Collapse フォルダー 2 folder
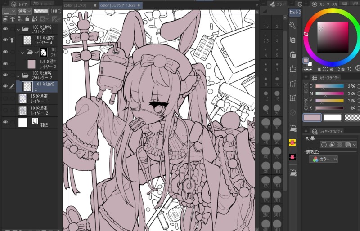The width and height of the screenshot is (360, 231). click(18, 75)
